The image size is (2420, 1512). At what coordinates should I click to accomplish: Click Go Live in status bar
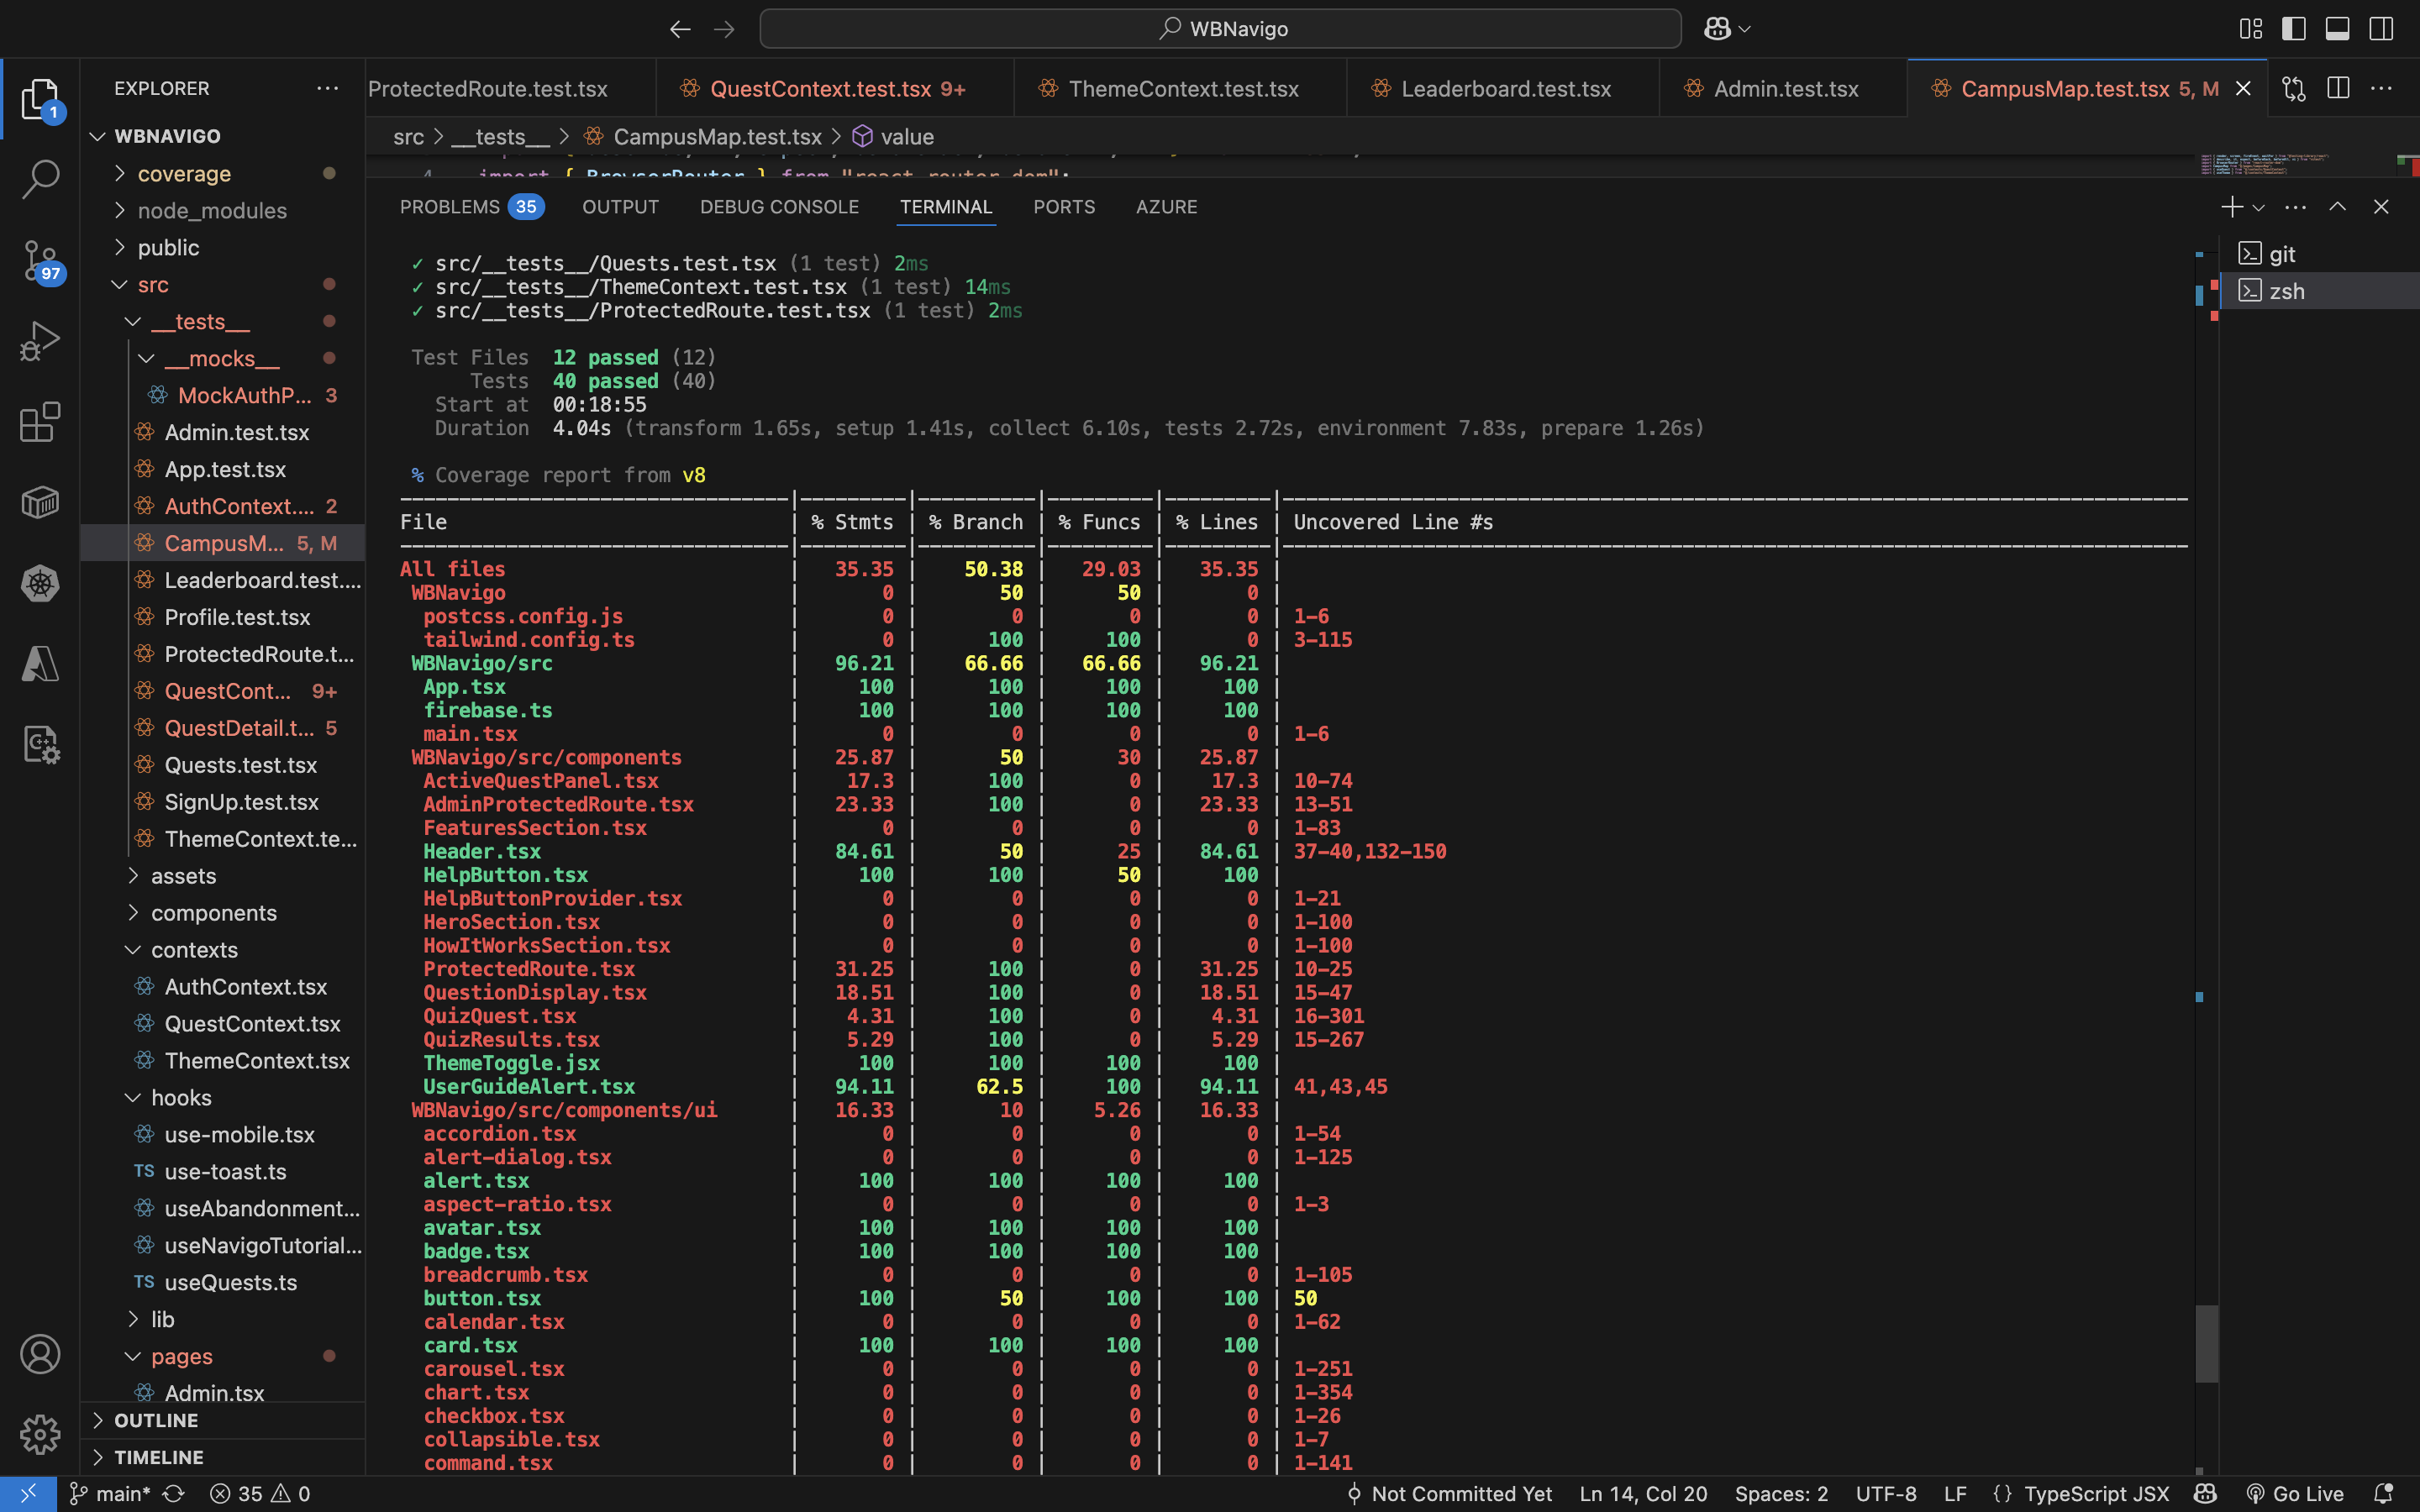click(2296, 1493)
